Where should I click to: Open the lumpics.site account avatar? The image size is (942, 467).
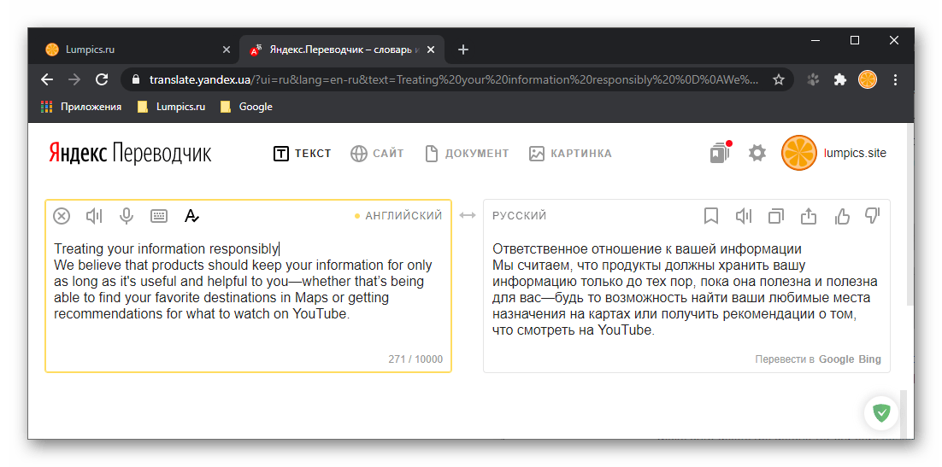tap(799, 153)
